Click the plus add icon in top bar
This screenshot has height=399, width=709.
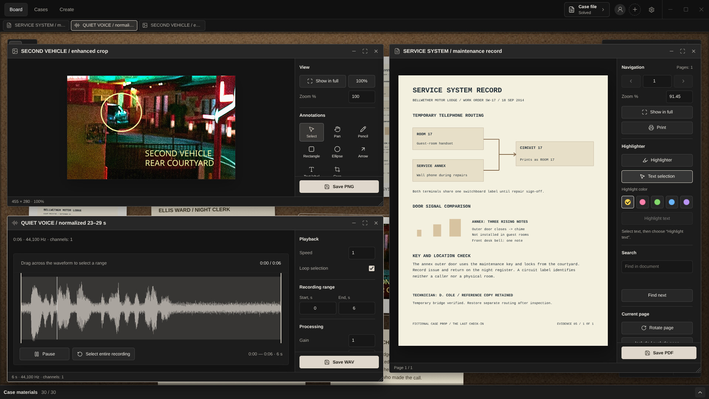635,10
